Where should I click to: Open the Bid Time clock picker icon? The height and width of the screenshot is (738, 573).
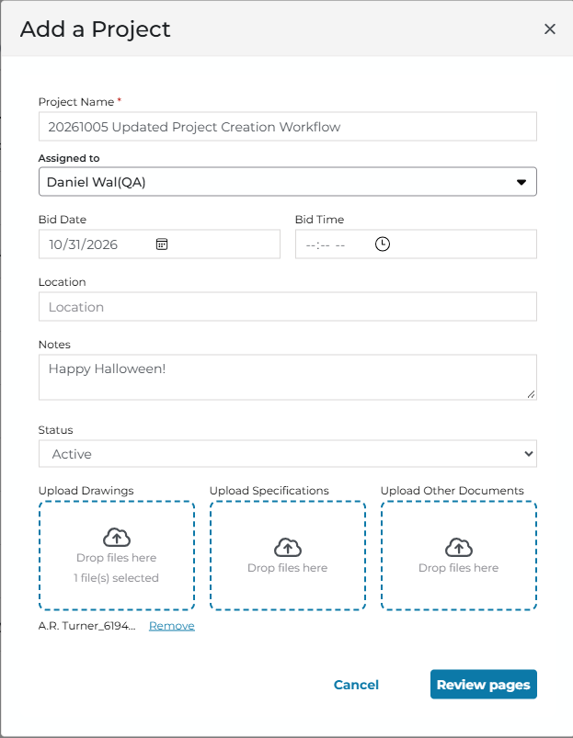tap(383, 244)
